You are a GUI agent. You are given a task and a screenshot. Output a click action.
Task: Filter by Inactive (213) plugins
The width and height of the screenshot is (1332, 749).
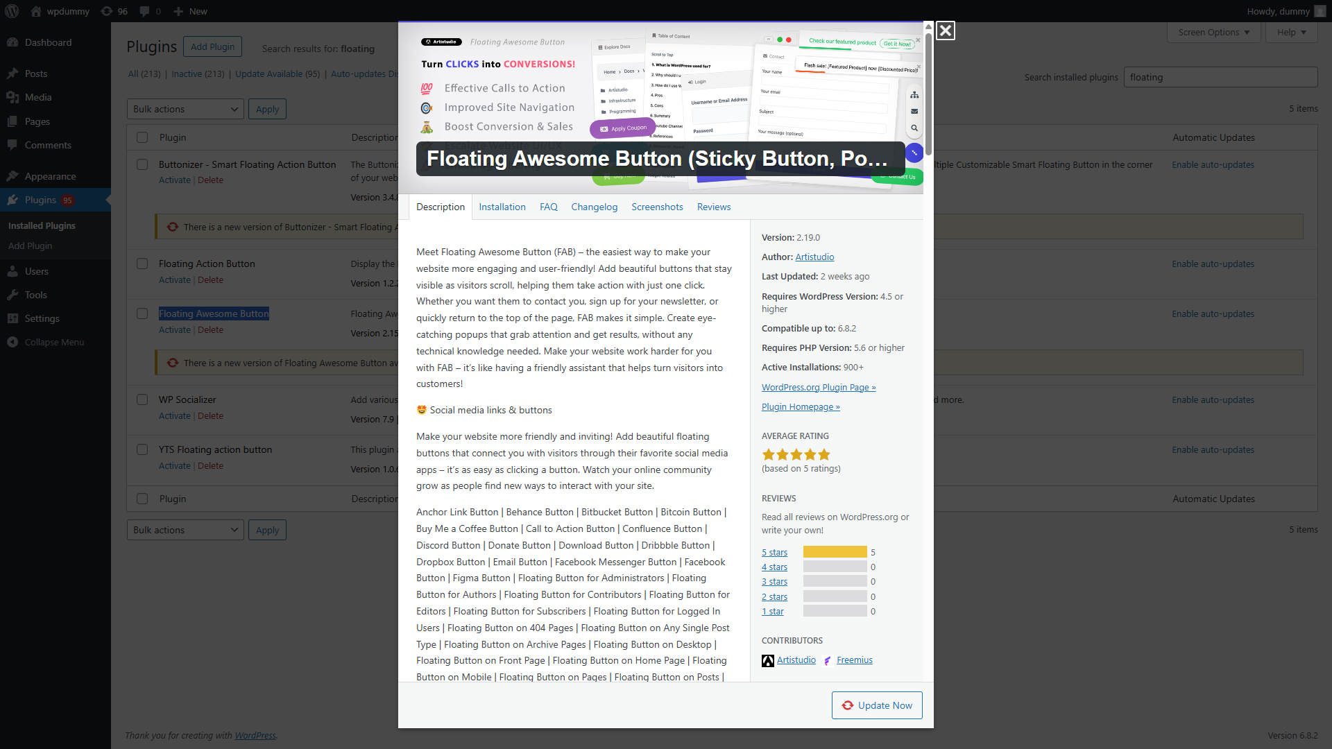(198, 74)
